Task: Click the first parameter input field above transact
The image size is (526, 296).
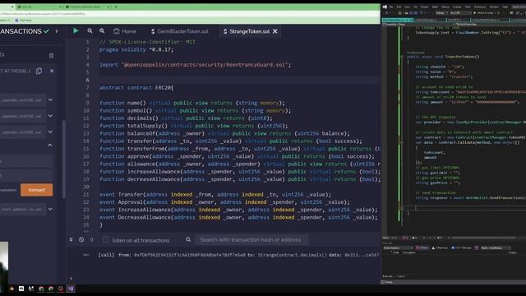Action: (x=26, y=161)
